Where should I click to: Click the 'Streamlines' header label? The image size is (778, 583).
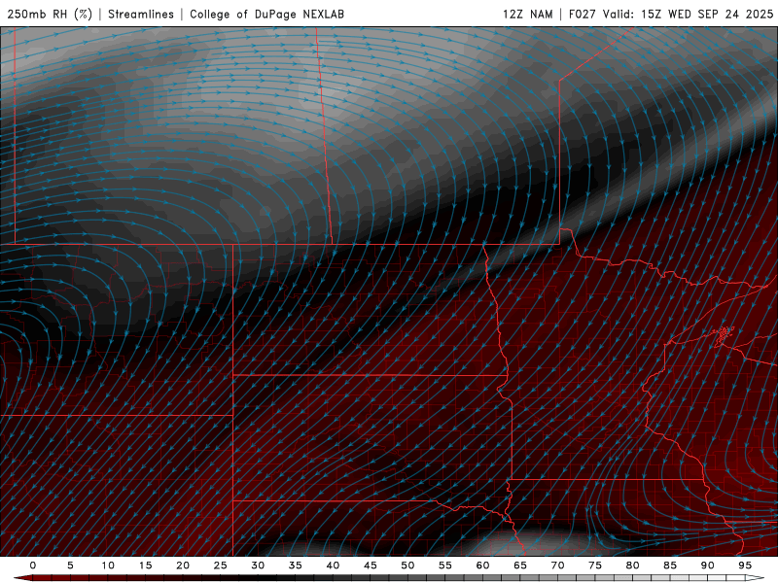(x=141, y=14)
